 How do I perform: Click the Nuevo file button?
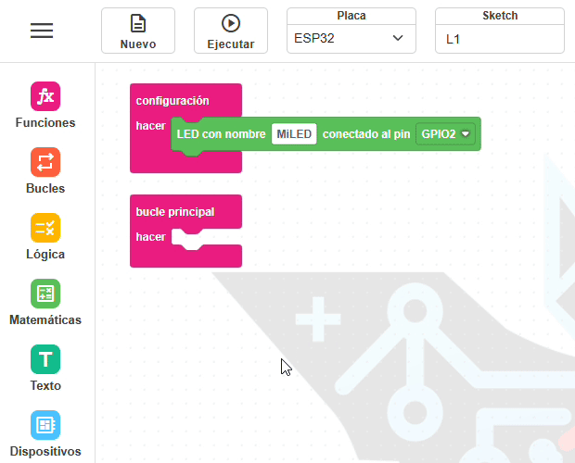pos(138,31)
